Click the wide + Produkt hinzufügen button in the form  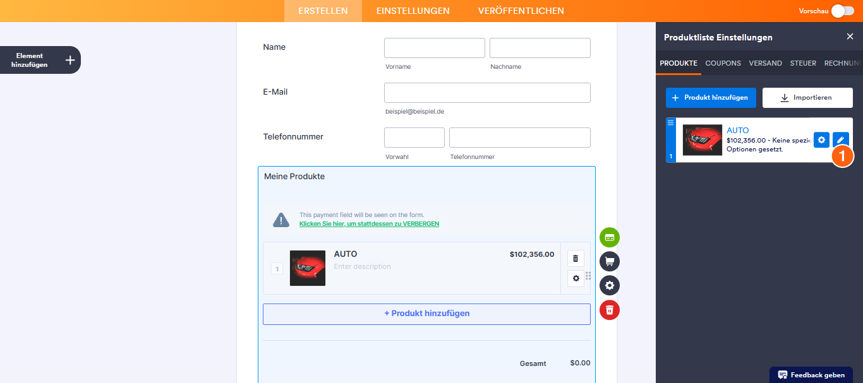click(426, 314)
